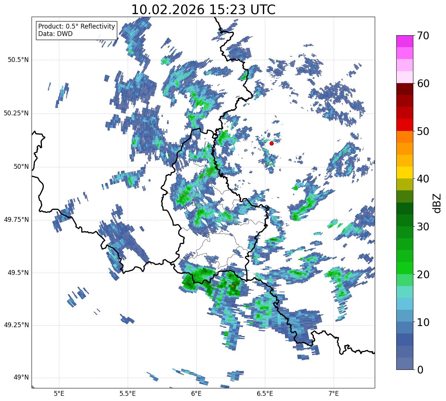Screen dimensions: 446x401
Task: Click the 50.25°N latitude label
Action: point(16,114)
